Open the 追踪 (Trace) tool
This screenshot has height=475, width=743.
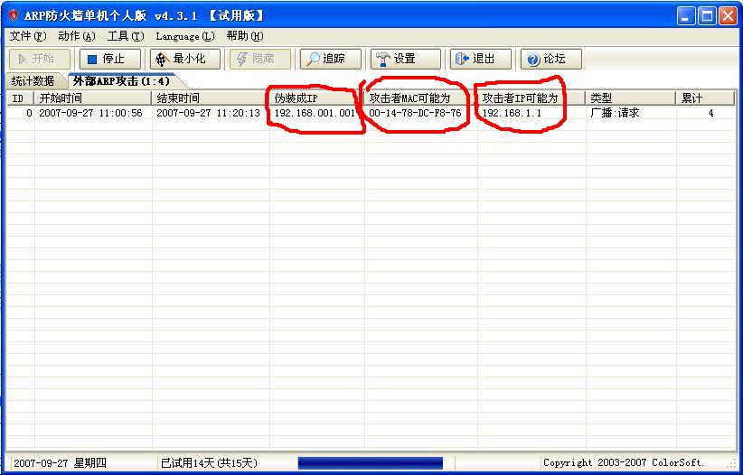tap(330, 59)
